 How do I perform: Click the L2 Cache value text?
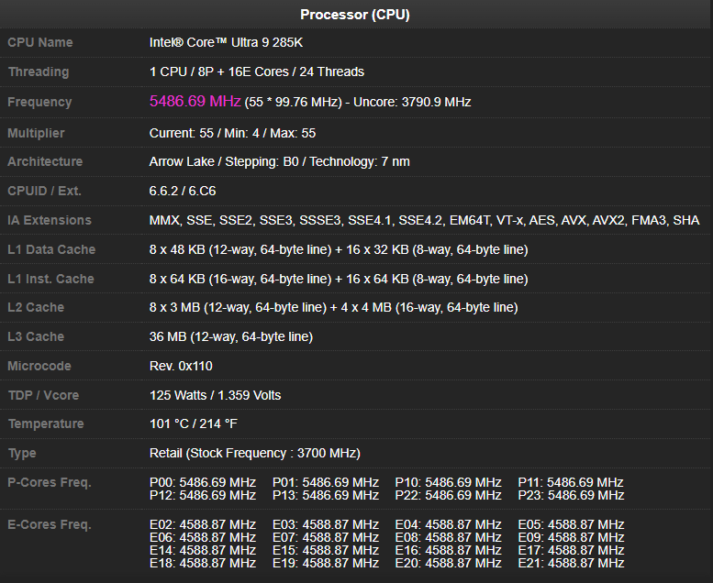tap(333, 307)
